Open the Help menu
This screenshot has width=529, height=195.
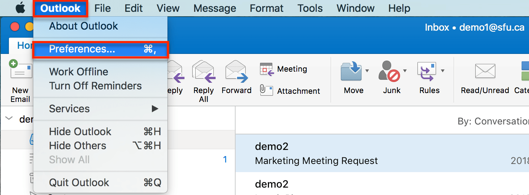click(399, 8)
